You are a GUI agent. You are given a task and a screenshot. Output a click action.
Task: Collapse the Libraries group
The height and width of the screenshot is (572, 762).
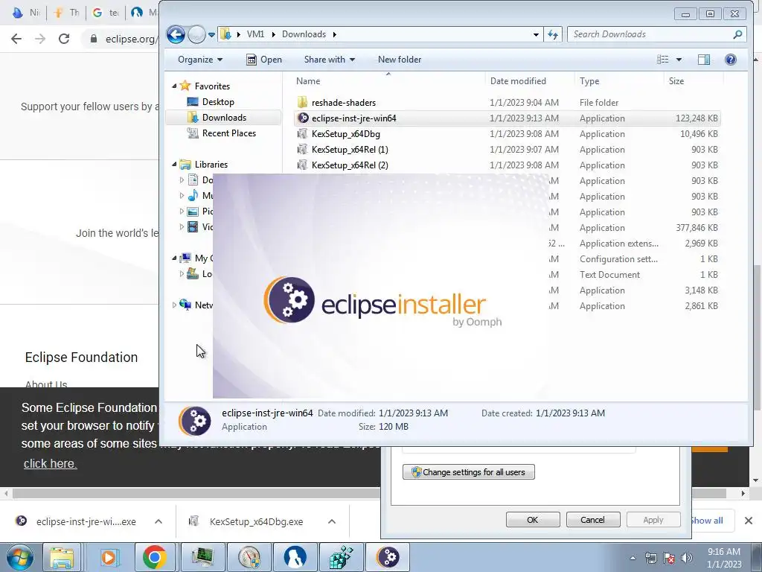tap(174, 165)
